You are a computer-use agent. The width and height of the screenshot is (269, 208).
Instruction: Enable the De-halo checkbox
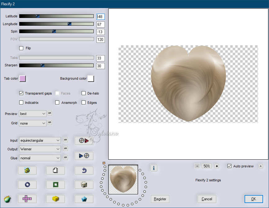coord(83,93)
